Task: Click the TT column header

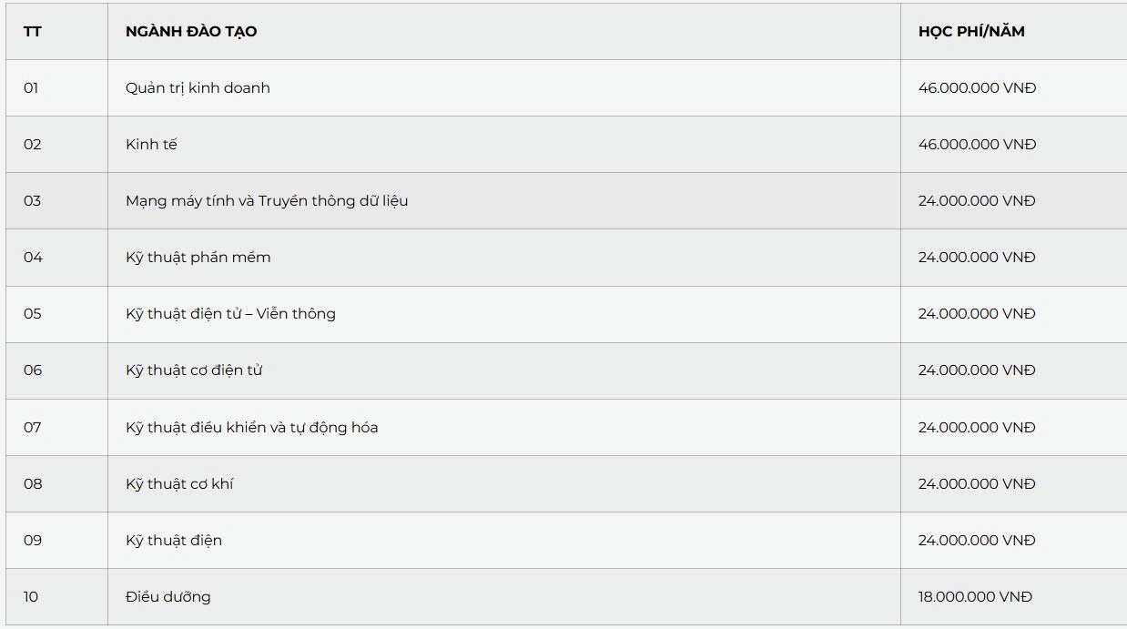Action: pos(33,32)
